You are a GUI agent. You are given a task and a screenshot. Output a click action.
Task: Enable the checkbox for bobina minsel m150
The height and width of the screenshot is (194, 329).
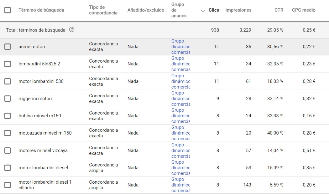tap(8, 116)
